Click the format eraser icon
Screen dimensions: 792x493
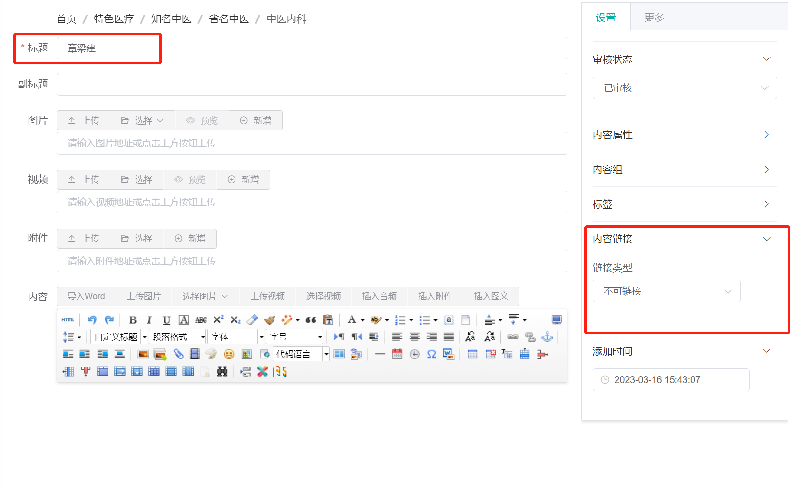(252, 319)
